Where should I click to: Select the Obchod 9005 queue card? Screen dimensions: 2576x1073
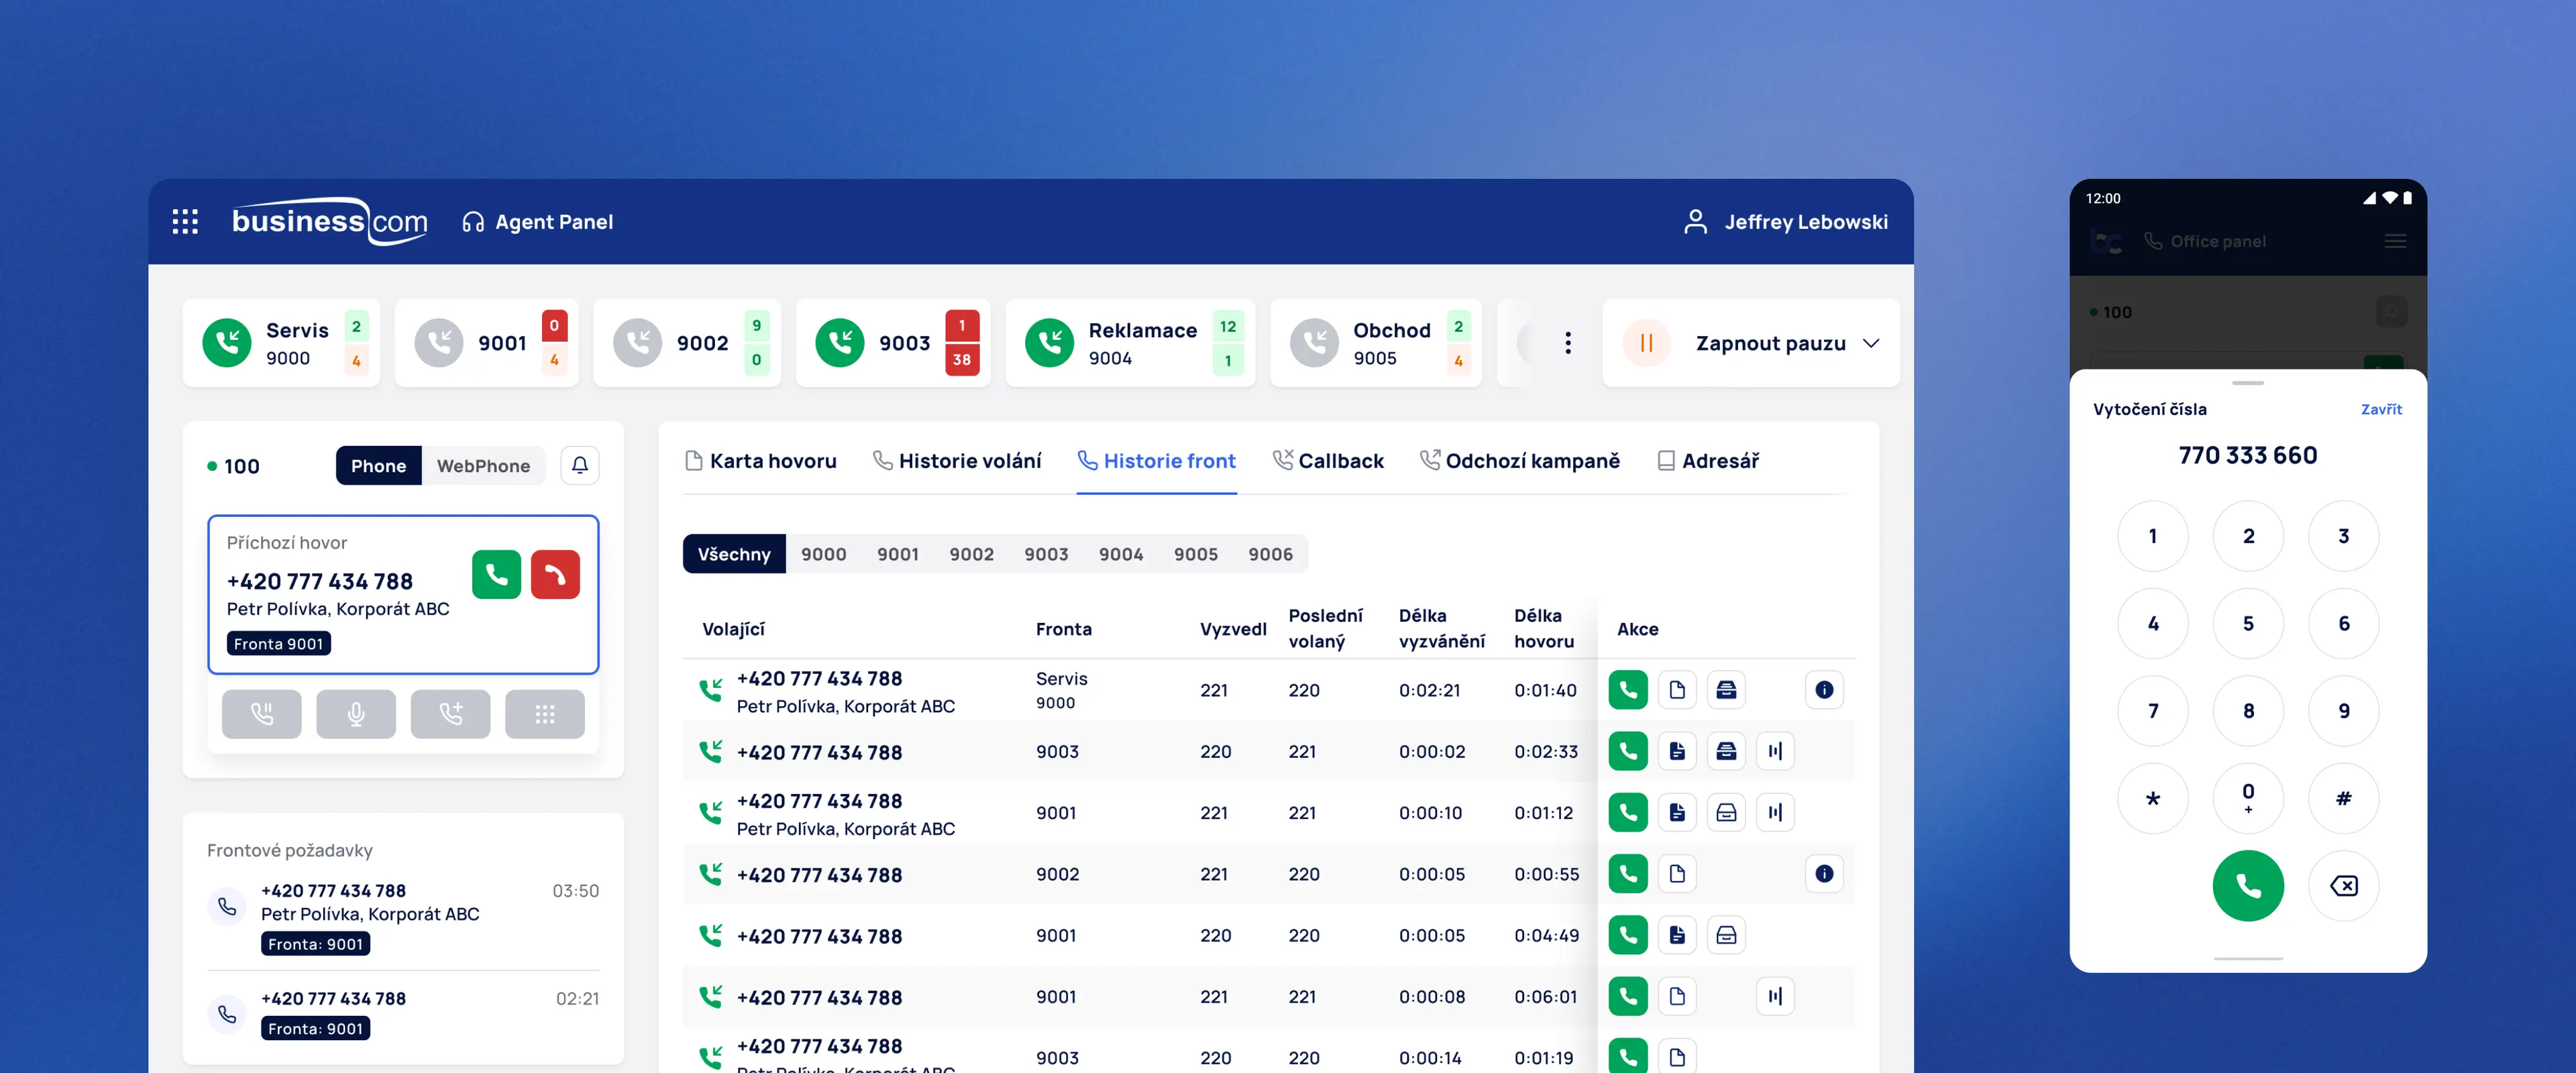coord(1376,343)
